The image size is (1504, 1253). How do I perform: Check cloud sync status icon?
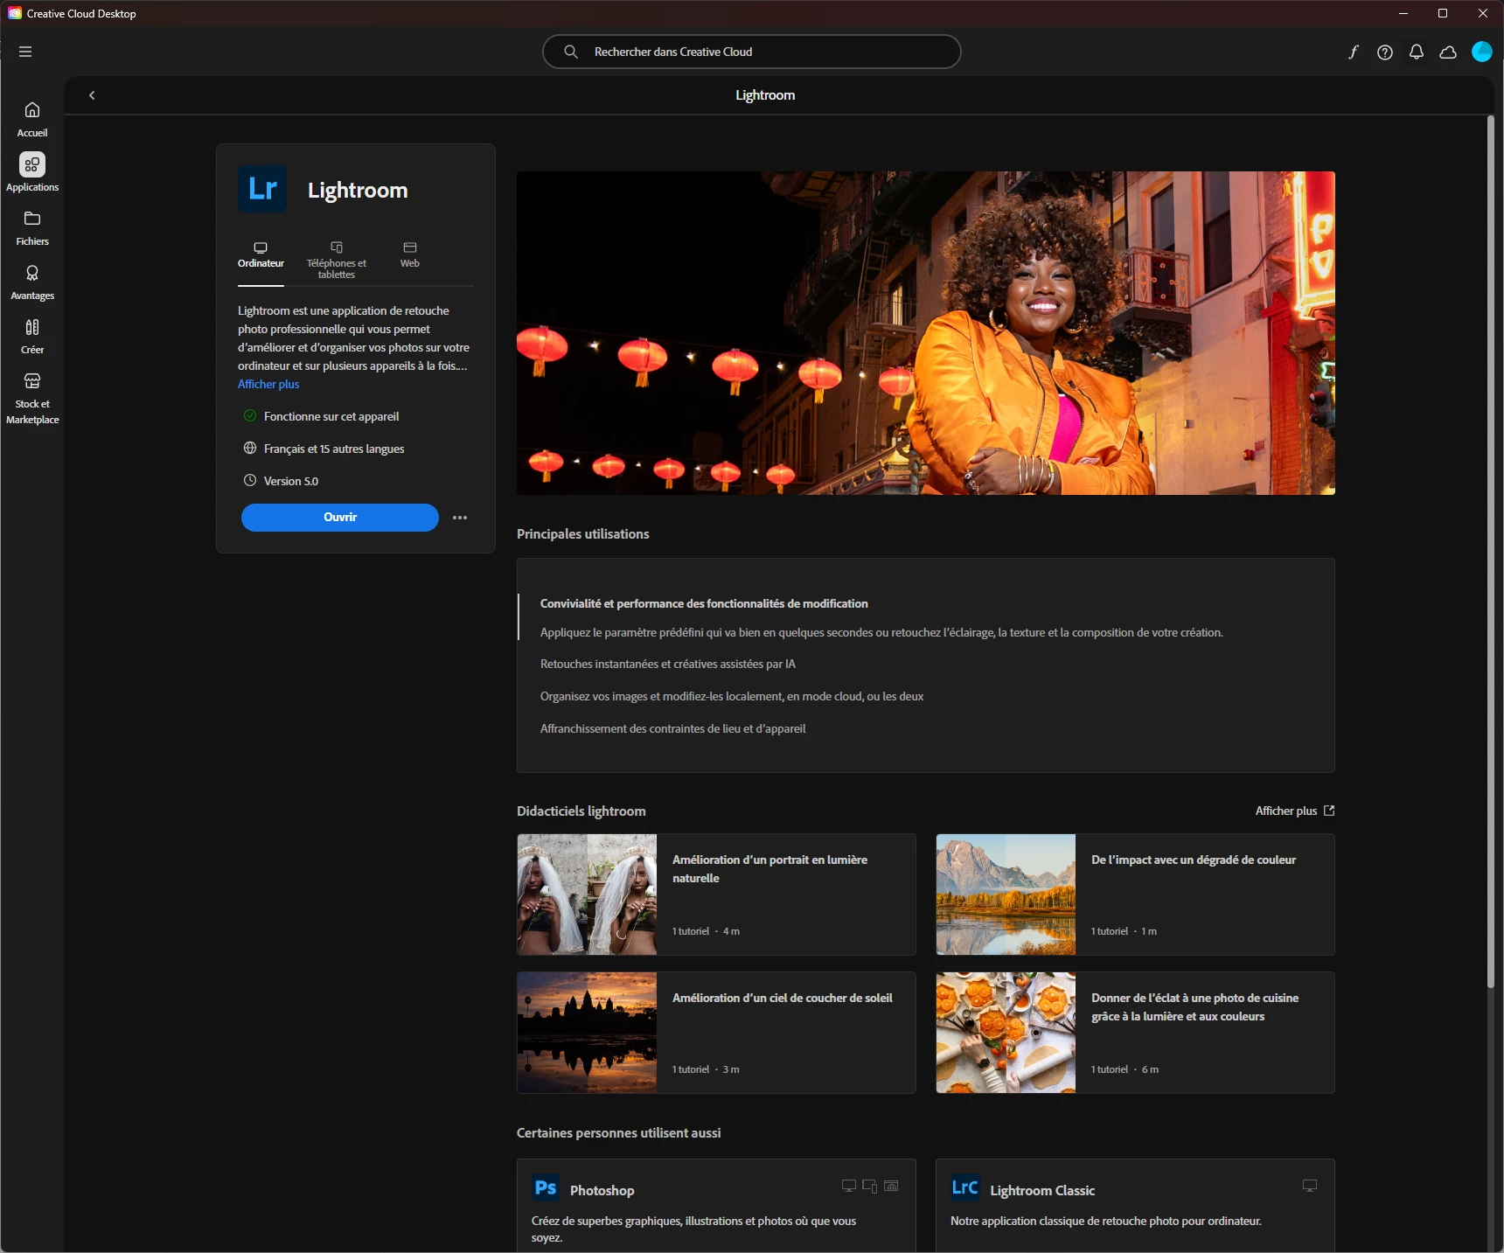[x=1448, y=52]
